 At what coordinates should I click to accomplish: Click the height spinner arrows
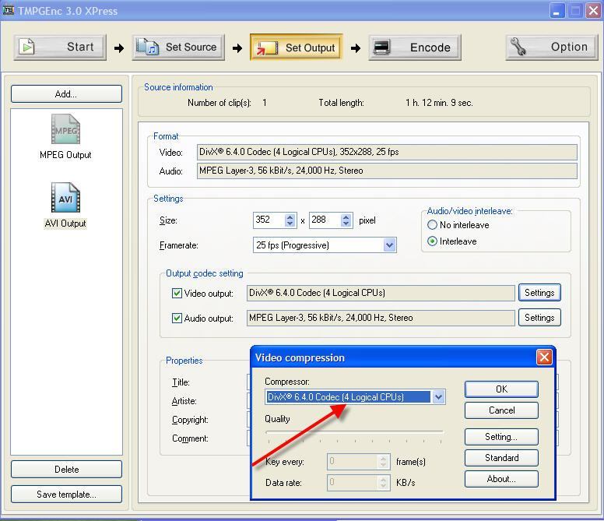346,220
